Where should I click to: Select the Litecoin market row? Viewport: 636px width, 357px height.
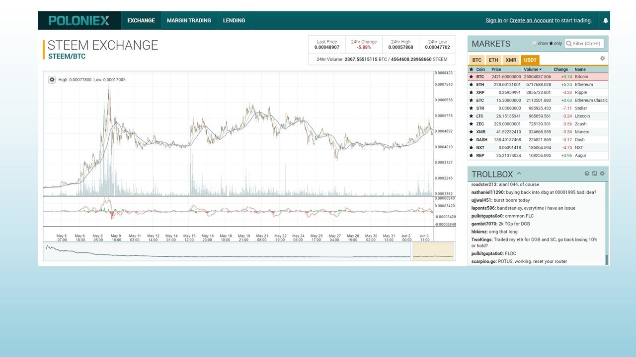click(x=538, y=116)
